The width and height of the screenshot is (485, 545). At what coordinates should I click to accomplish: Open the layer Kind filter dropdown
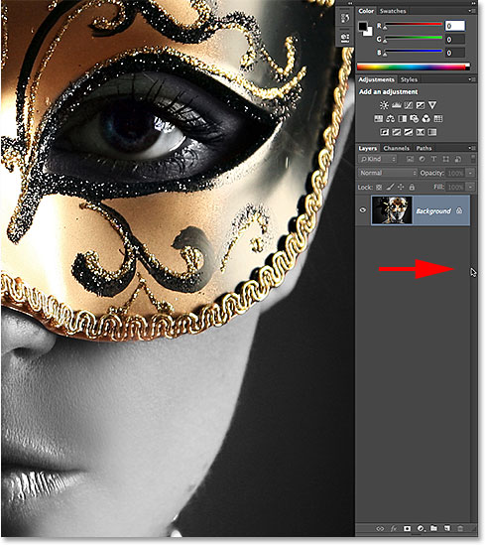point(377,159)
